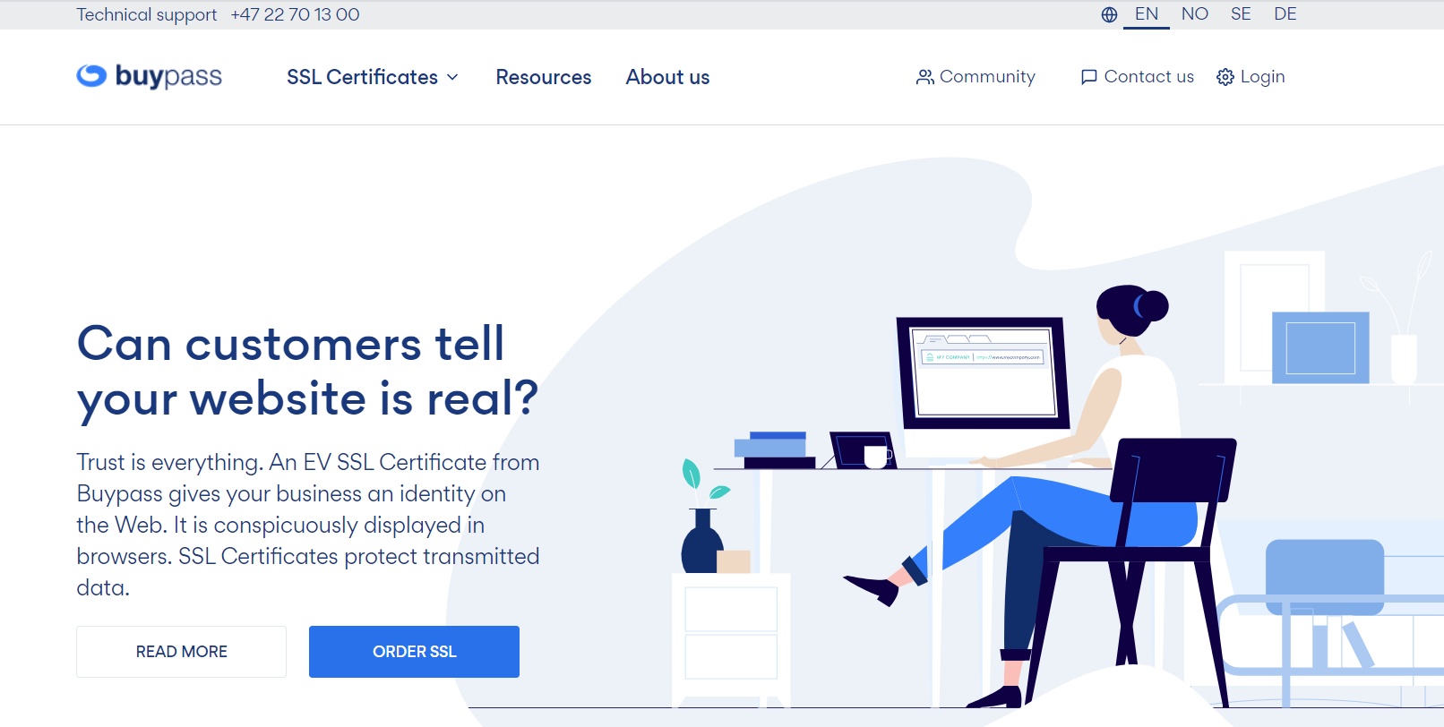The image size is (1444, 727).
Task: Open the Resources menu item
Action: coord(543,77)
